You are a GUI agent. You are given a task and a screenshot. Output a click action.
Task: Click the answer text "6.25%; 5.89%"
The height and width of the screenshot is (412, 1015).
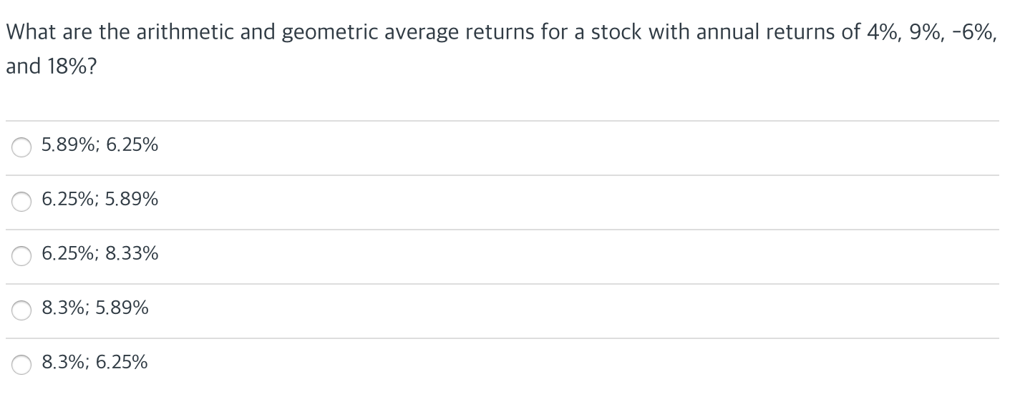click(99, 200)
